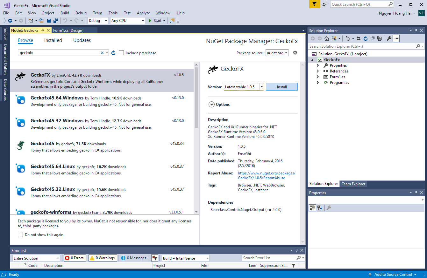Click Collapse All in Solution Explorer toolbar
Screen dimensions: 427x278
[x=373, y=38]
